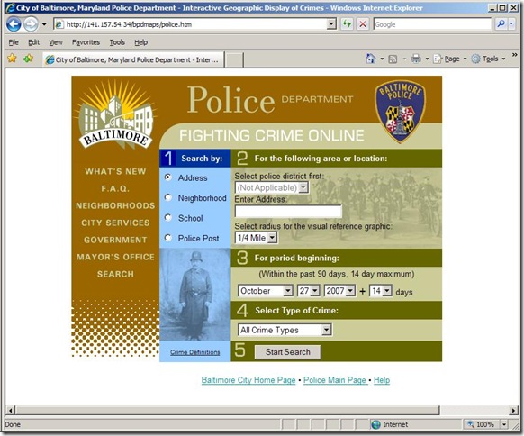The height and width of the screenshot is (436, 524).
Task: Open SEARCH in sidebar
Action: [115, 274]
